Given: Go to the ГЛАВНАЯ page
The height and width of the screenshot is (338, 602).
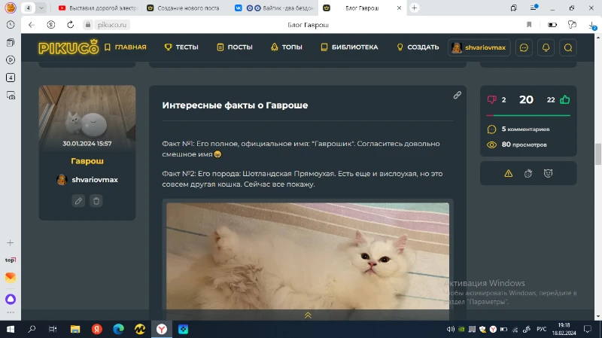Looking at the screenshot, I should click(126, 47).
